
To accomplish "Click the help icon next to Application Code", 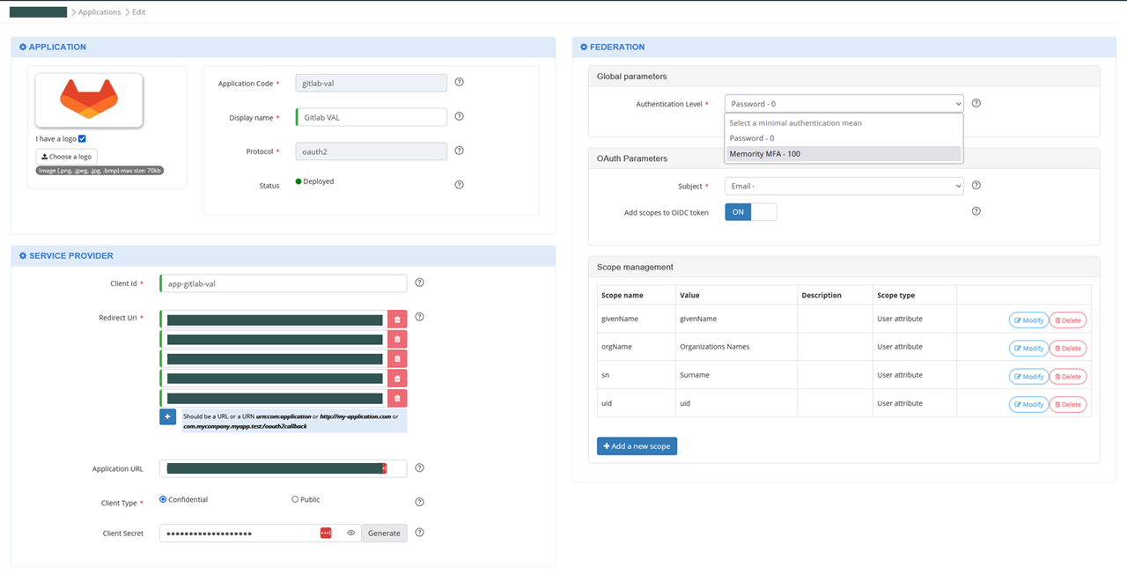I will [459, 83].
